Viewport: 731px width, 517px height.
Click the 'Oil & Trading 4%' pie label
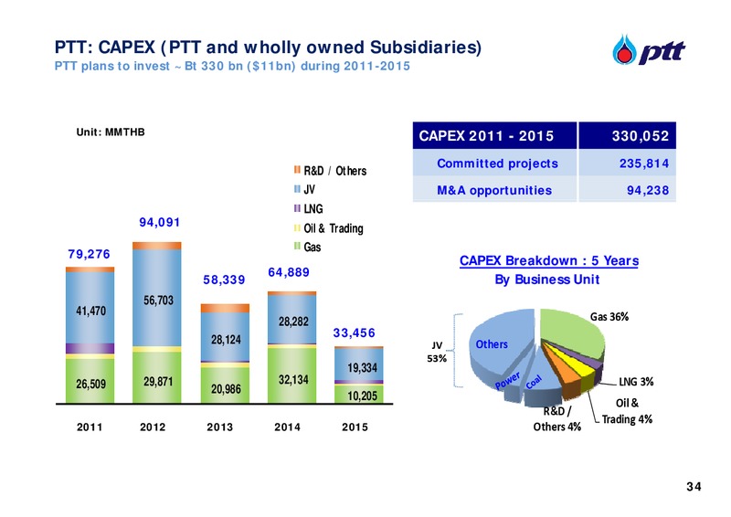click(627, 411)
